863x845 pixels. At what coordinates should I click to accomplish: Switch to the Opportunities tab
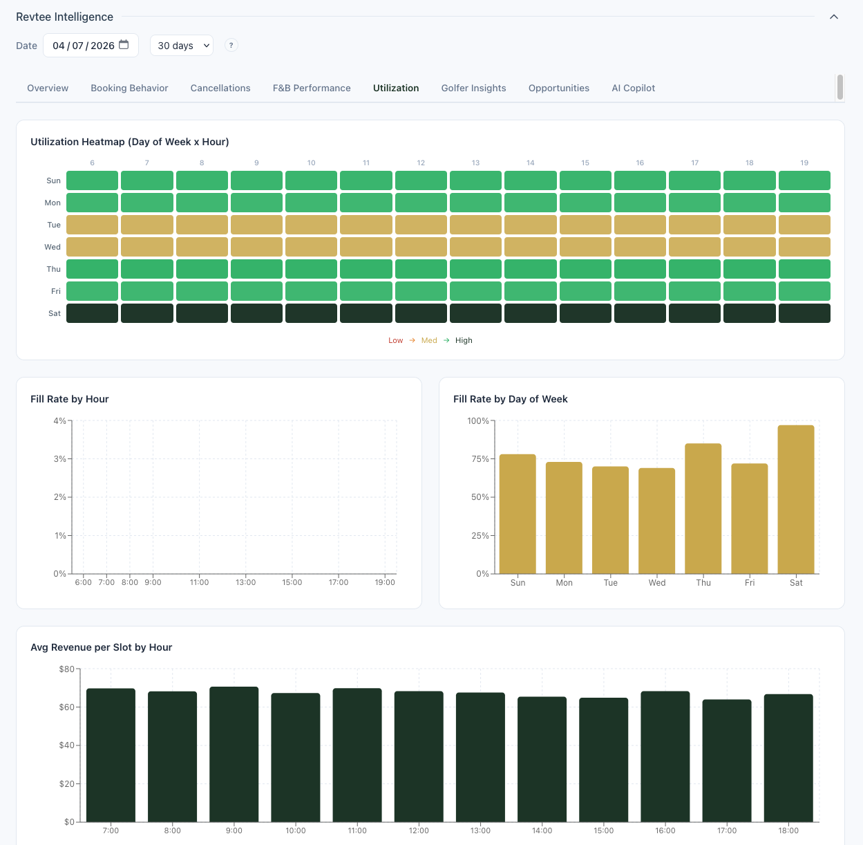click(x=558, y=88)
